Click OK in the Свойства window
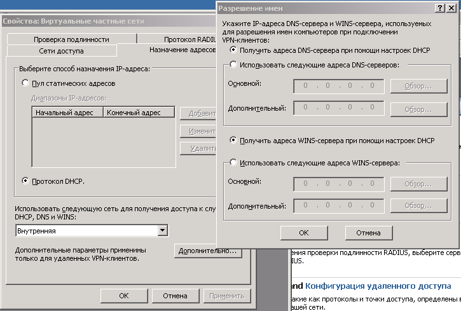This screenshot has height=311, width=461. (124, 296)
